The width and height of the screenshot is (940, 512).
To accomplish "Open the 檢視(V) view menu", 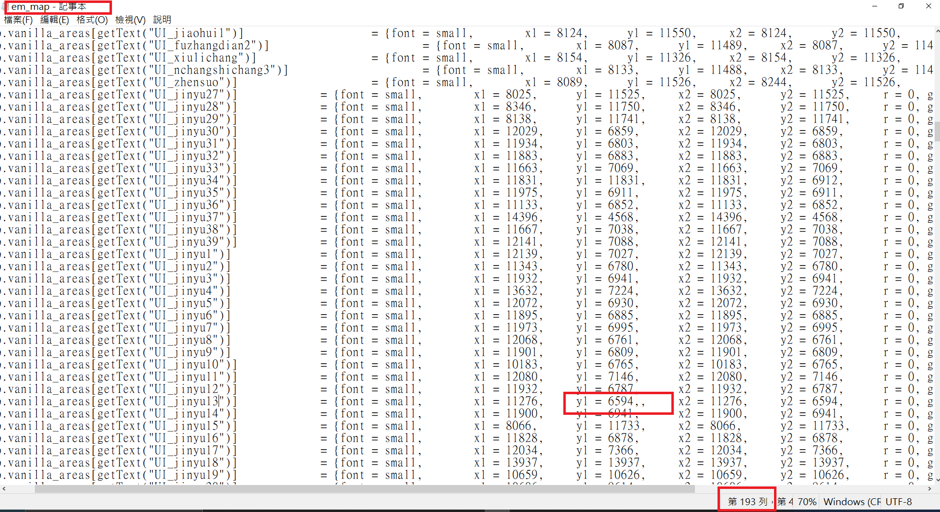I will coord(130,20).
